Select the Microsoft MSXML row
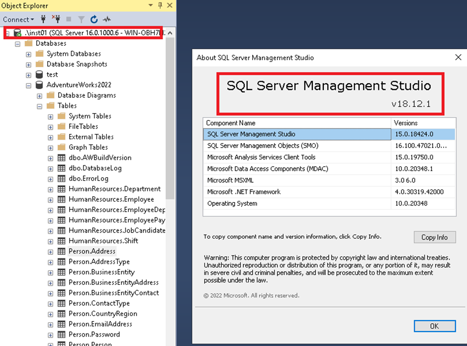This screenshot has width=467, height=346. [x=329, y=180]
